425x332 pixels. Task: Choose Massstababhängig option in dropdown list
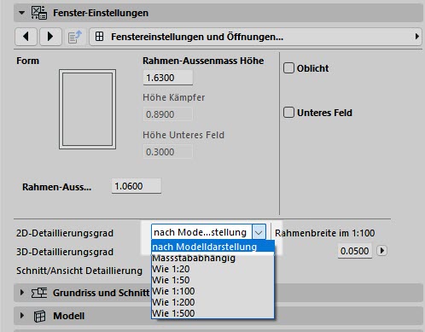(x=212, y=258)
